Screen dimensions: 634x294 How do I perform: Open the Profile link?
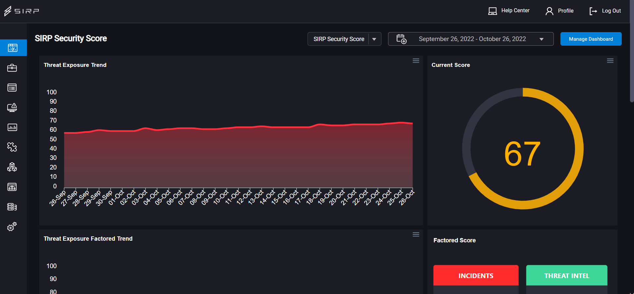tap(566, 11)
